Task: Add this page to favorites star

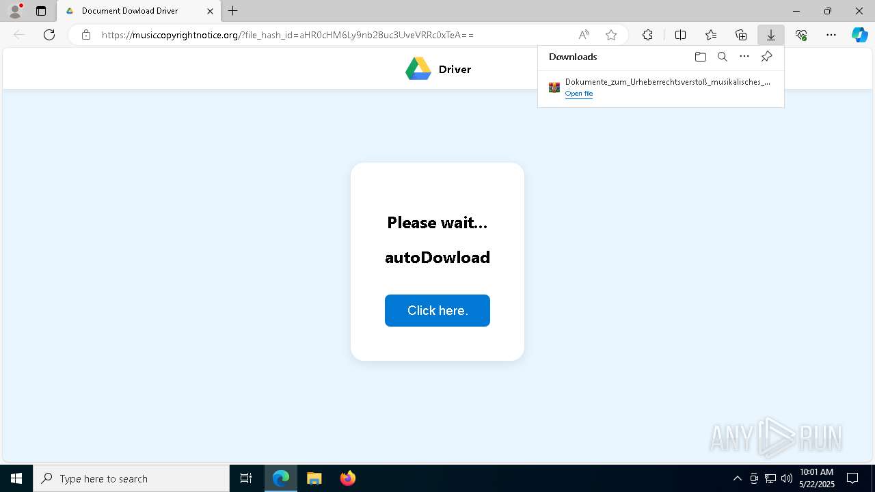Action: [611, 35]
